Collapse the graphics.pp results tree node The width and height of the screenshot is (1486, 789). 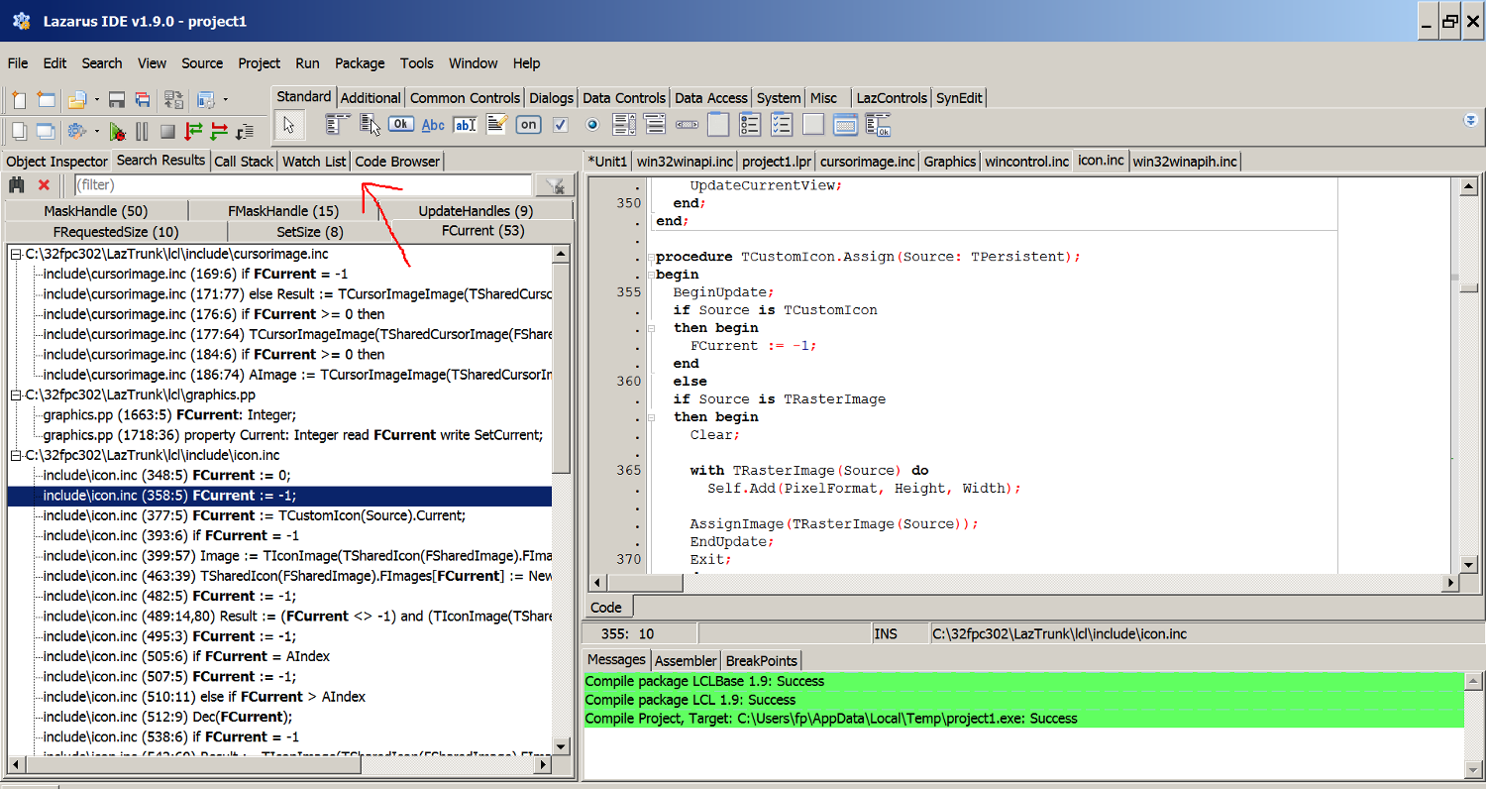pyautogui.click(x=16, y=395)
